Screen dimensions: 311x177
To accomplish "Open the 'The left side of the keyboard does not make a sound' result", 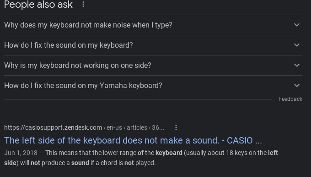I will tap(133, 140).
